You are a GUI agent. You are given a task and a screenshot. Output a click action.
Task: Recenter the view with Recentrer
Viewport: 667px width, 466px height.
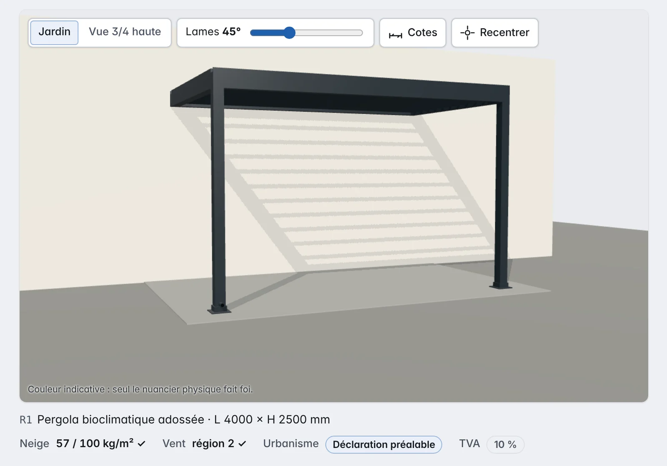point(495,33)
